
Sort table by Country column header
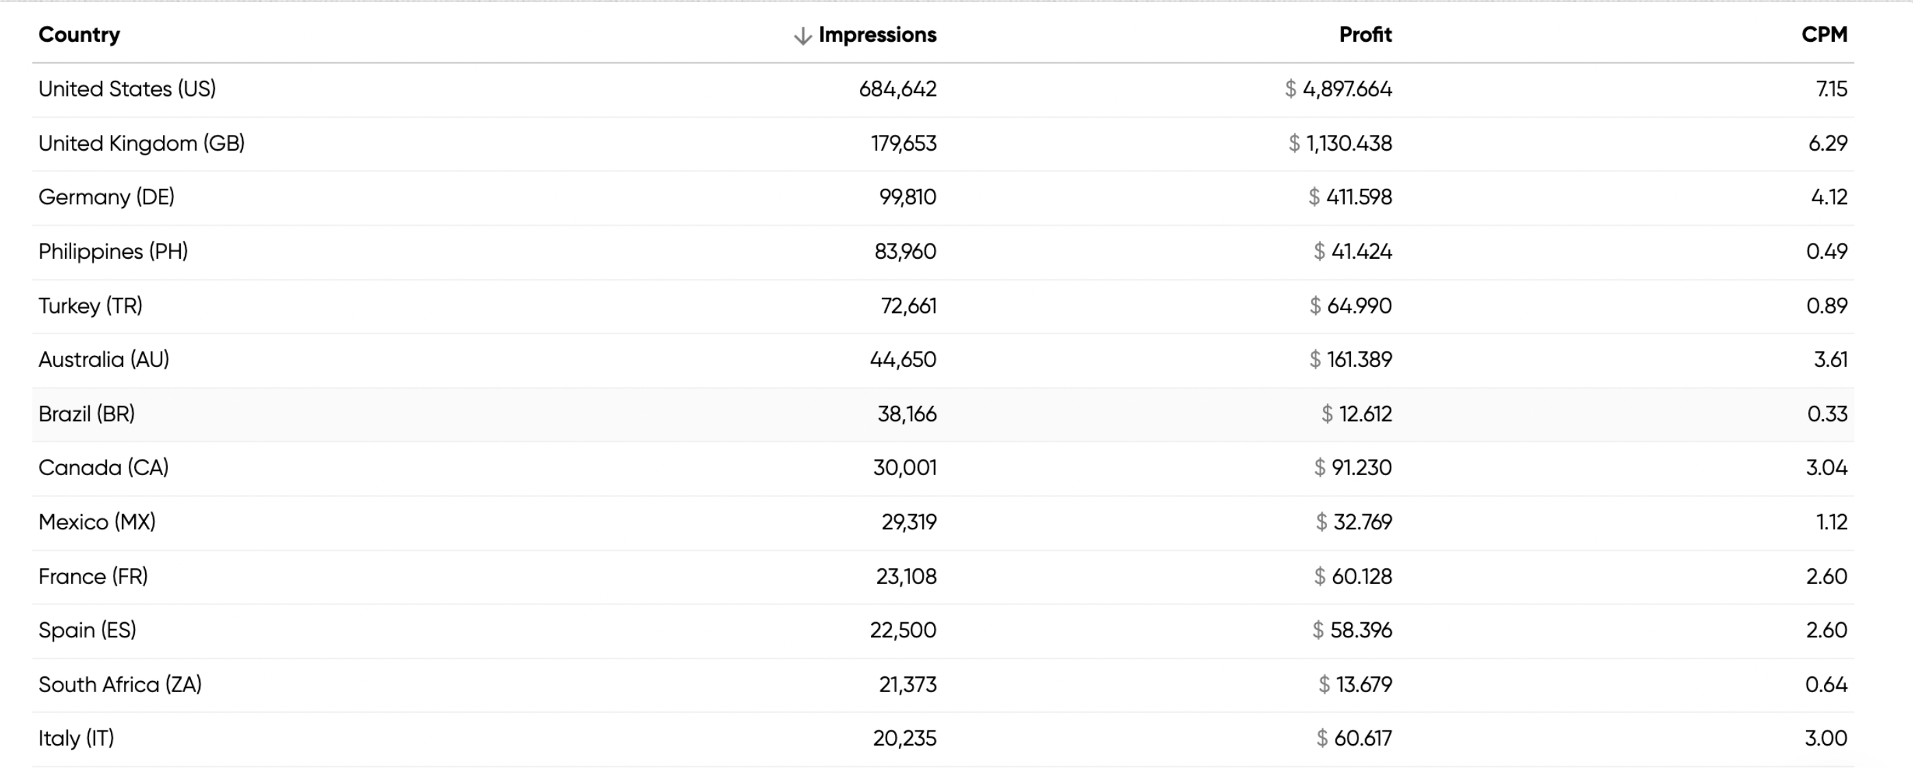[79, 34]
